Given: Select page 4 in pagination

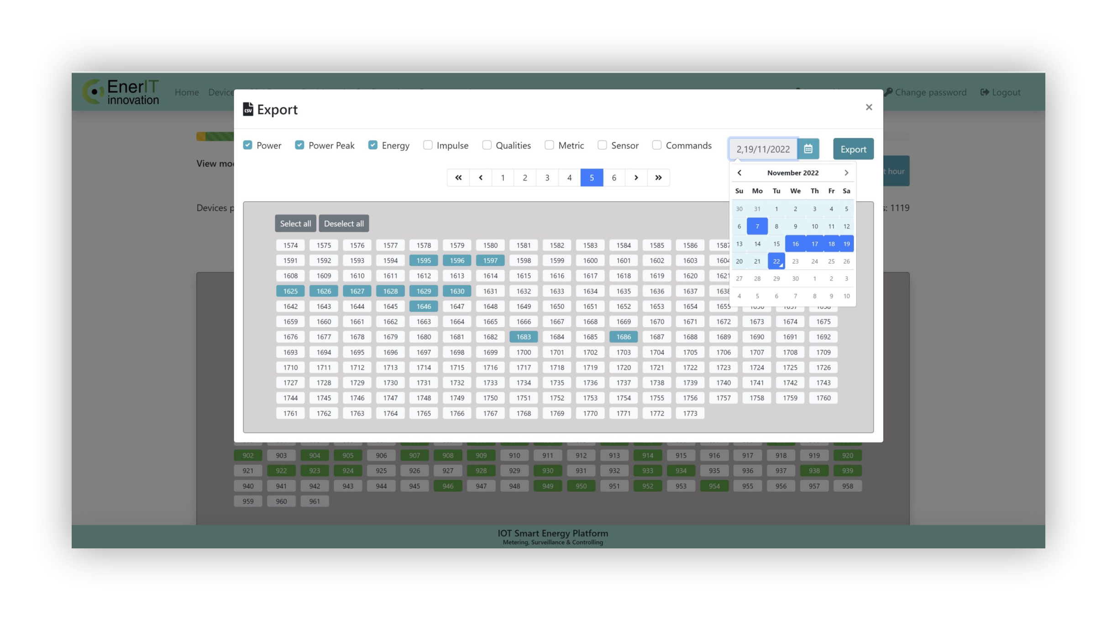Looking at the screenshot, I should coord(569,177).
